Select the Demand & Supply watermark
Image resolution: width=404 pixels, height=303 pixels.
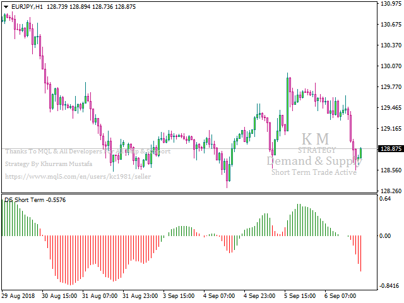(x=314, y=161)
